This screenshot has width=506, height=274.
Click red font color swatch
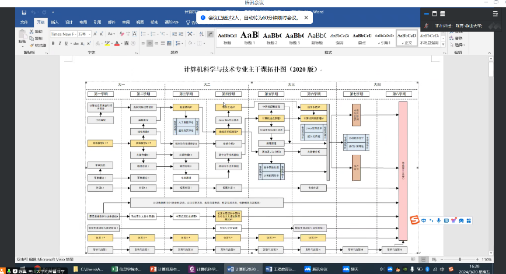(x=117, y=43)
